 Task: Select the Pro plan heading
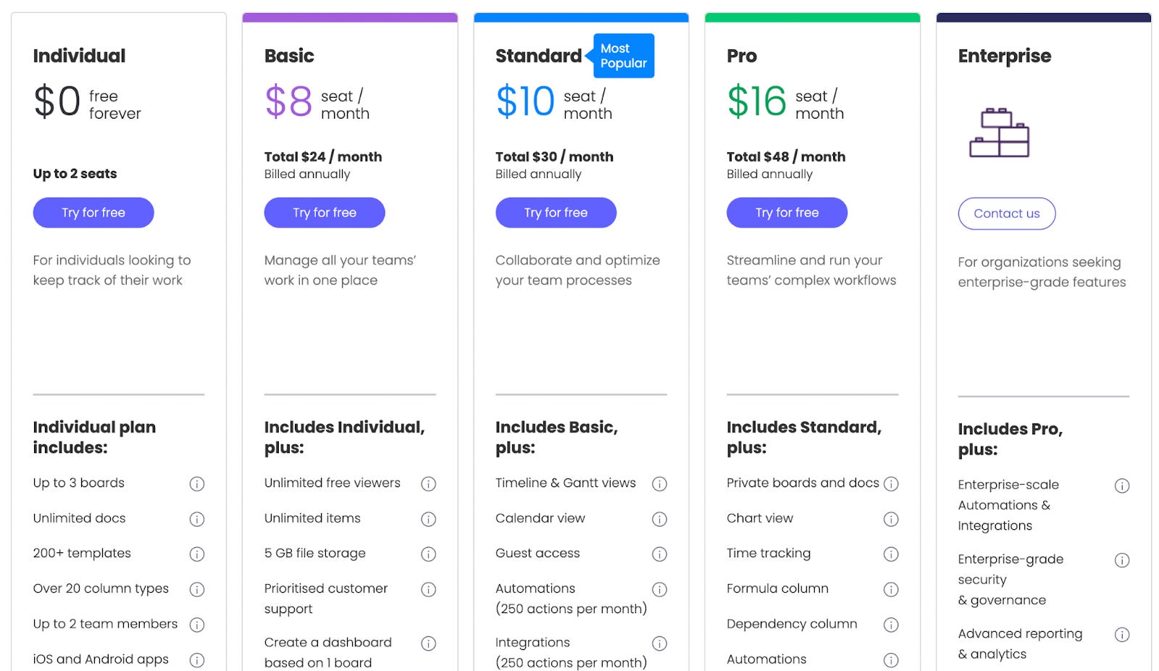[x=742, y=56]
